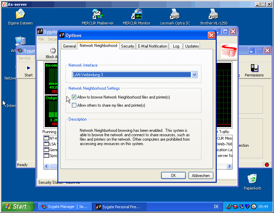Screen dimensions: 274x213
Task: Click the right scroll arrow in applications list
Action: point(229,166)
